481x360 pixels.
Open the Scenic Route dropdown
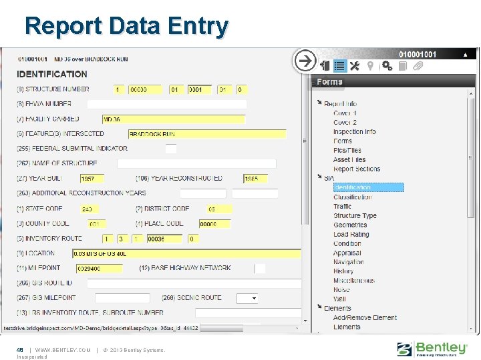[x=247, y=298]
